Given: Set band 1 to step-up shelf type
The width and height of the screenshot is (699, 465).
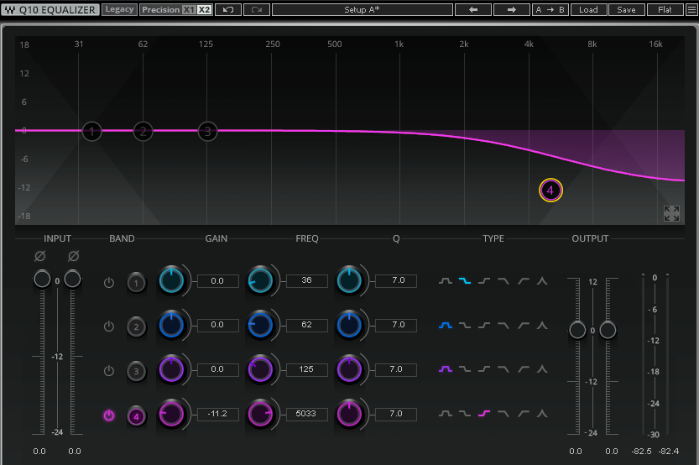Looking at the screenshot, I should click(x=484, y=281).
